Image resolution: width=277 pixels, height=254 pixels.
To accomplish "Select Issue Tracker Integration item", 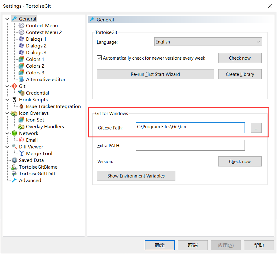I will coord(53,106).
